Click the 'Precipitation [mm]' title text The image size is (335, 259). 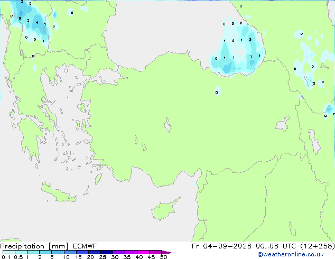tap(34, 246)
